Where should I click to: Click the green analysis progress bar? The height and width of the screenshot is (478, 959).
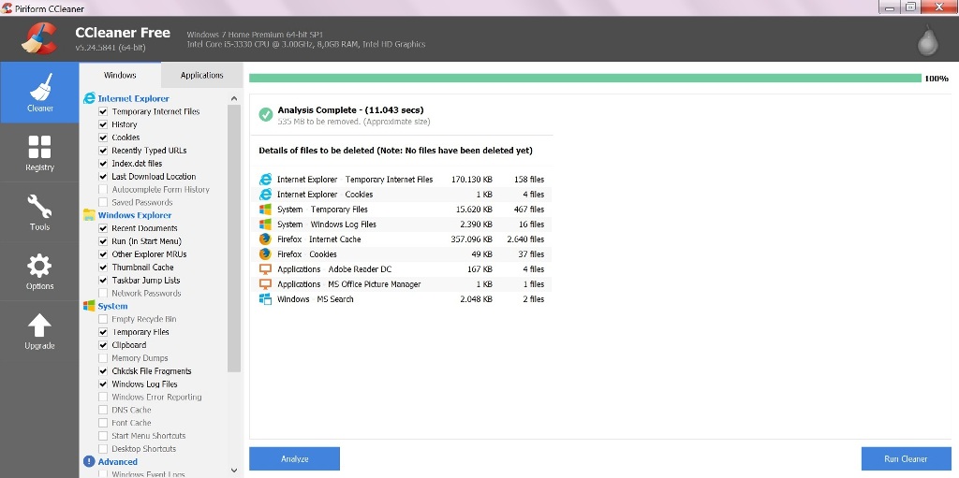click(585, 79)
